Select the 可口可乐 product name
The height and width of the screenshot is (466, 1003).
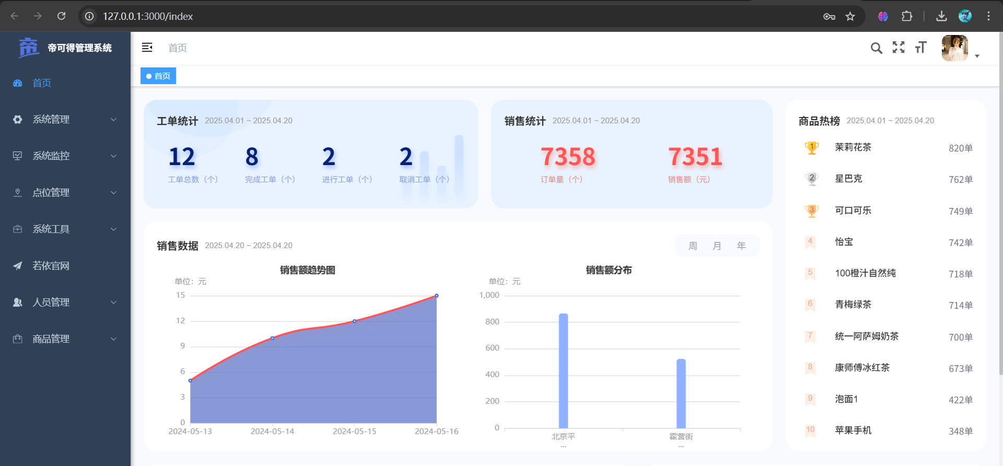coord(853,210)
